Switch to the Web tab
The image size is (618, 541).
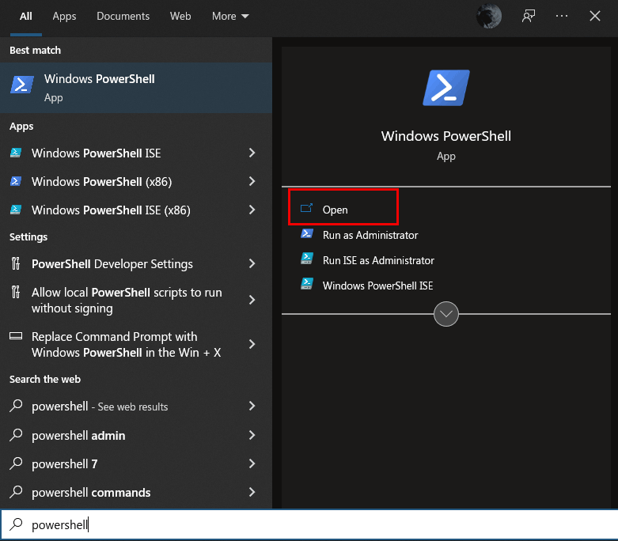point(180,16)
